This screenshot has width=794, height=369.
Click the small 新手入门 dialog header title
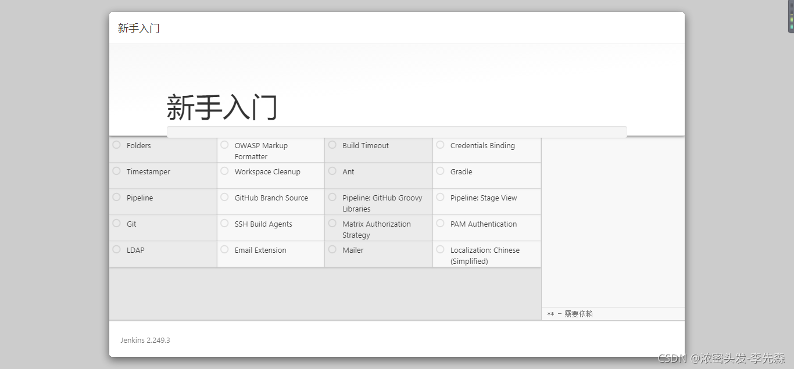(138, 28)
